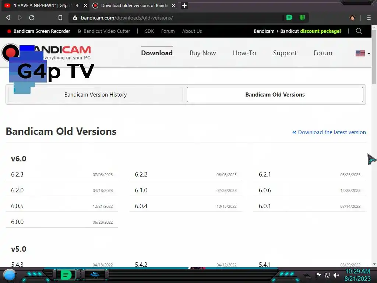This screenshot has height=283, width=377.
Task: Download version 6.2.0
Action: click(x=62, y=191)
